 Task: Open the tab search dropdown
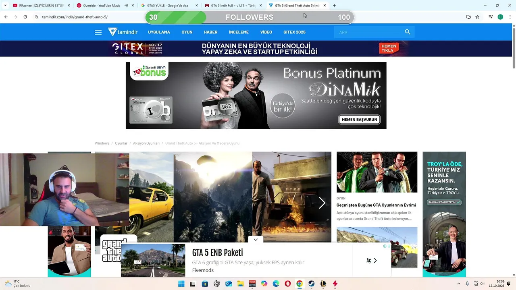tap(5, 6)
